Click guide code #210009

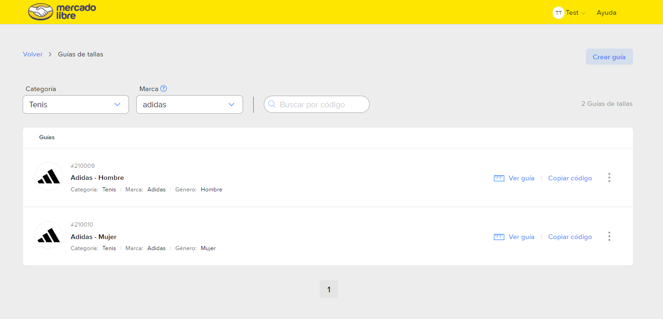pyautogui.click(x=83, y=166)
